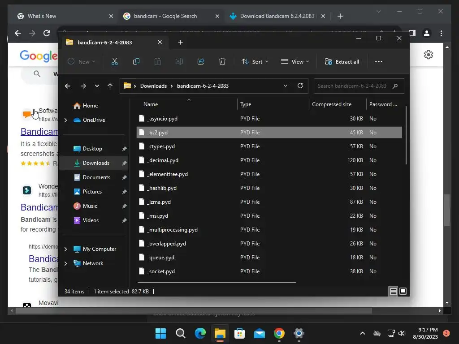This screenshot has width=459, height=344.
Task: Click the Rename icon in Explorer toolbar
Action: [179, 62]
